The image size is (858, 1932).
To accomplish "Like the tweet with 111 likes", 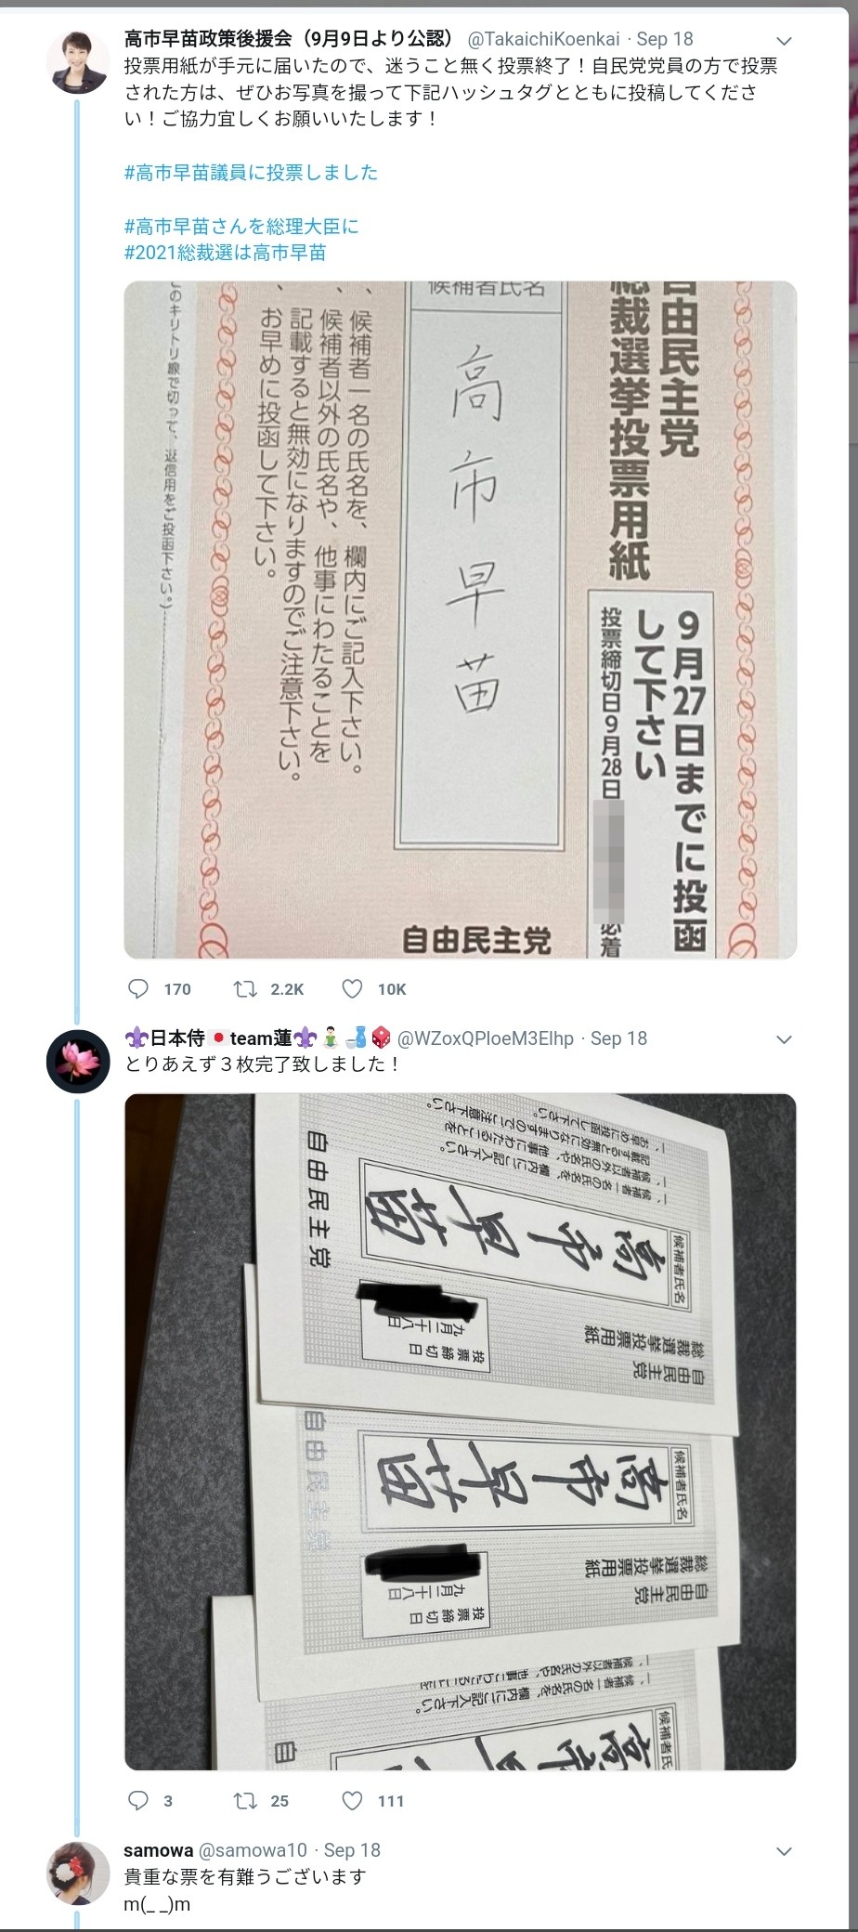I will [x=353, y=1801].
